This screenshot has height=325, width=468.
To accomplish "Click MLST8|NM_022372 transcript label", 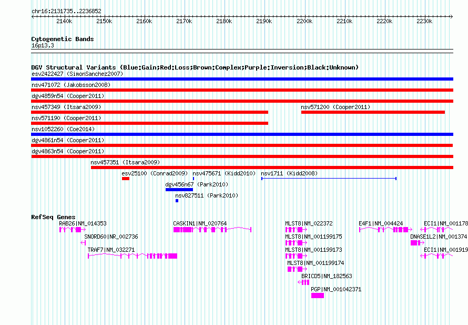I will [309, 223].
